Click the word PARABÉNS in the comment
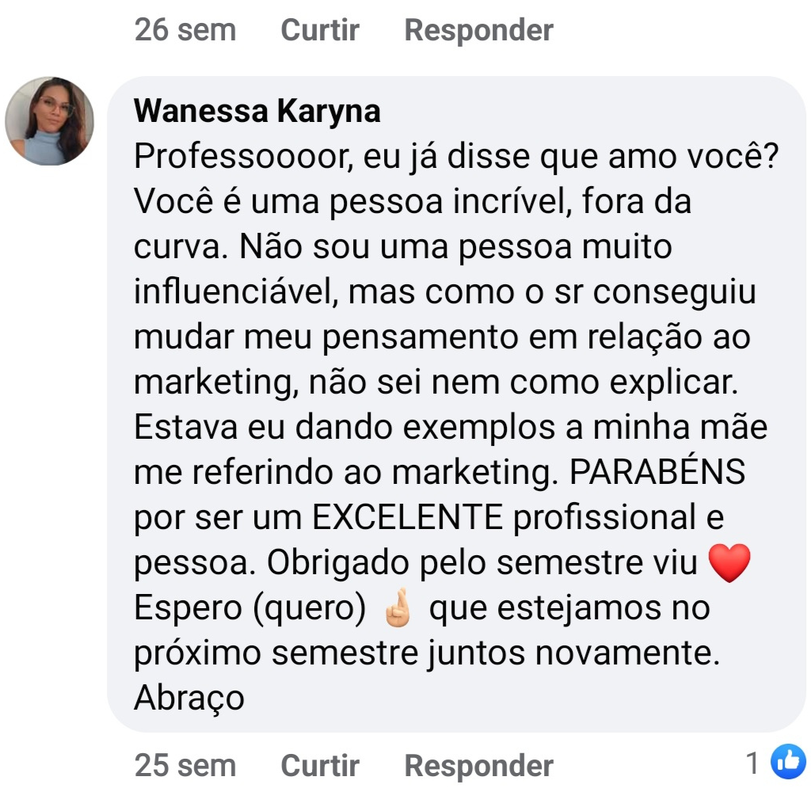Image resolution: width=811 pixels, height=811 pixels. tap(657, 471)
